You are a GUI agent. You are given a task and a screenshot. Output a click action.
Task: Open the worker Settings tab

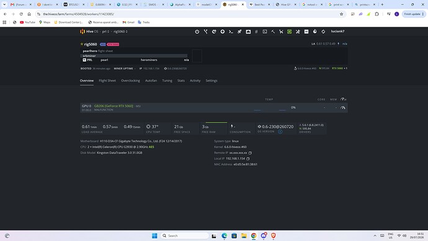[x=212, y=81]
